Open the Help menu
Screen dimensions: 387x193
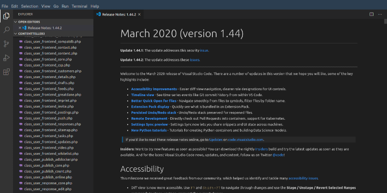coord(95,6)
